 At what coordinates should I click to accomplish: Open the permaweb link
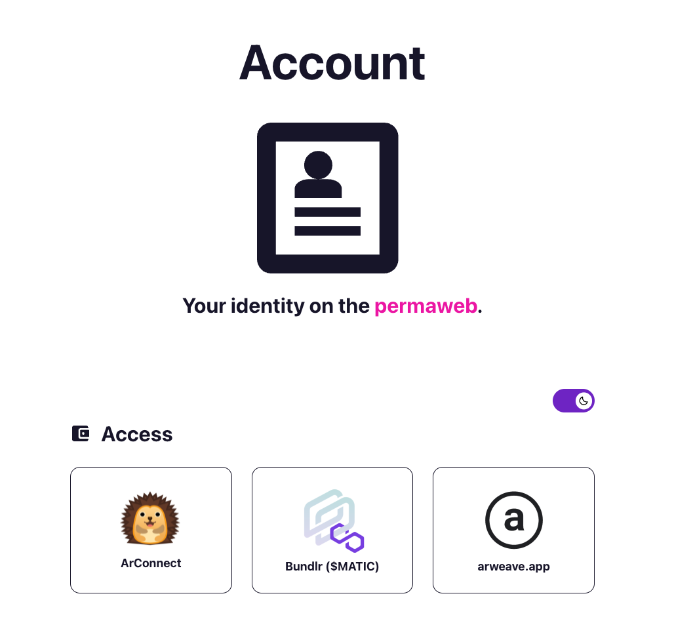(426, 306)
